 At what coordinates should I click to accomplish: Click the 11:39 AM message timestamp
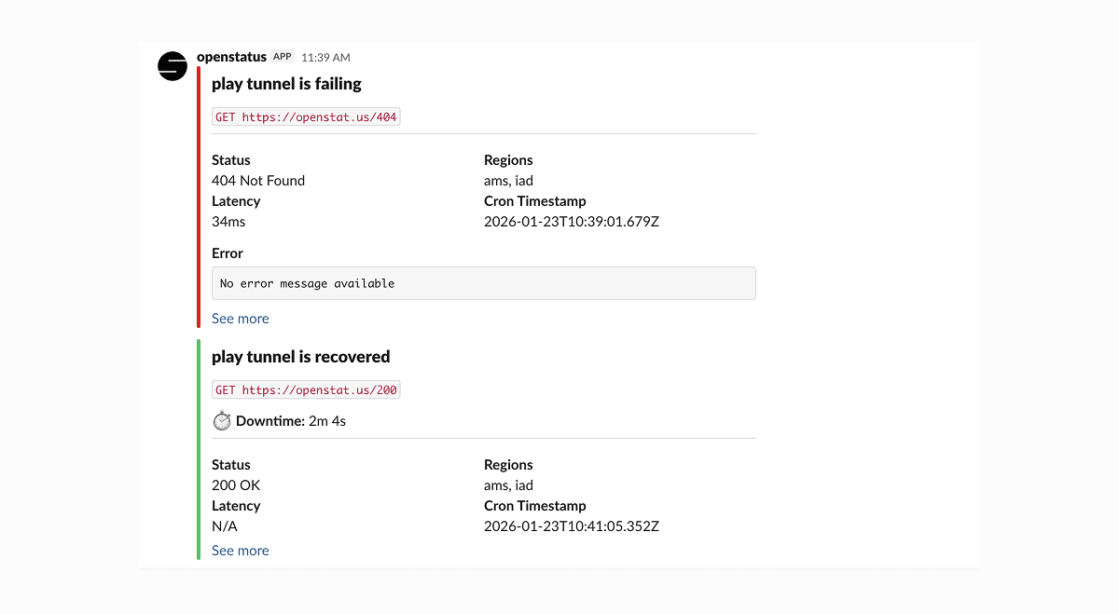coord(325,58)
